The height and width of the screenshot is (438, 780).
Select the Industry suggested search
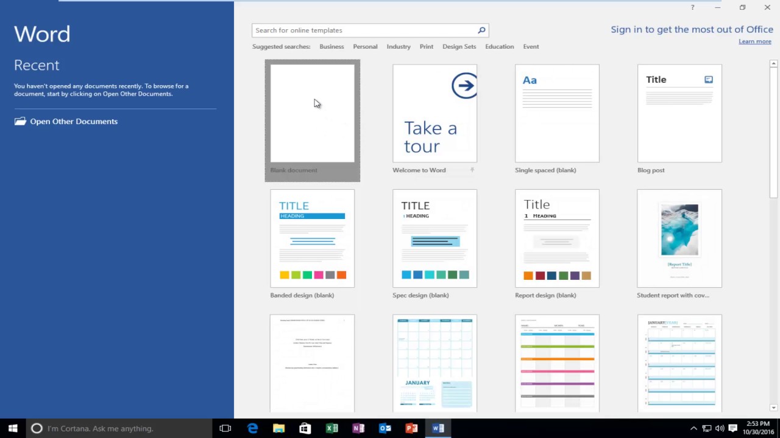point(399,46)
